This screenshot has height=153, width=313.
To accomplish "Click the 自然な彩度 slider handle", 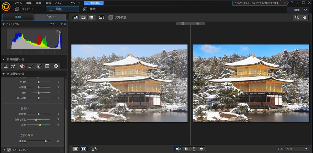I will (x=36, y=119).
